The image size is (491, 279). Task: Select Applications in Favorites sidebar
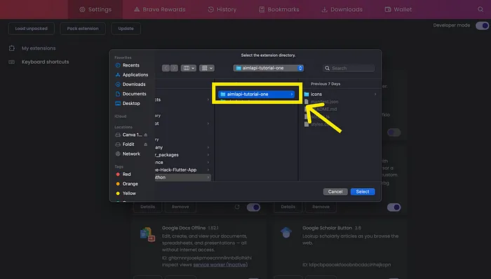pyautogui.click(x=135, y=75)
